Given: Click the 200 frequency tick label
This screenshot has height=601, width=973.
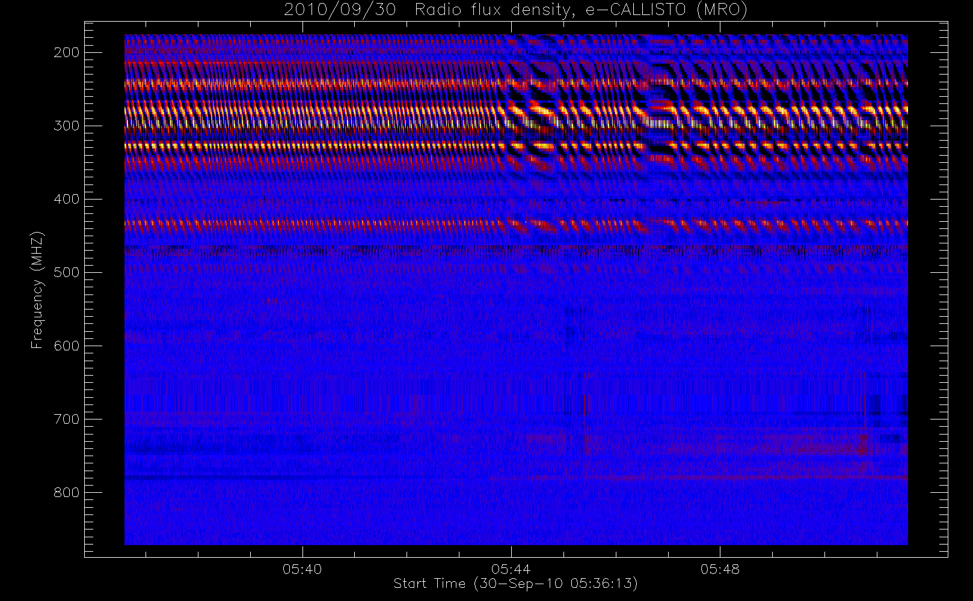Looking at the screenshot, I should [67, 52].
